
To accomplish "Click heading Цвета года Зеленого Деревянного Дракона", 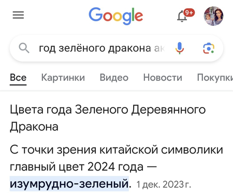I will 108,118.
